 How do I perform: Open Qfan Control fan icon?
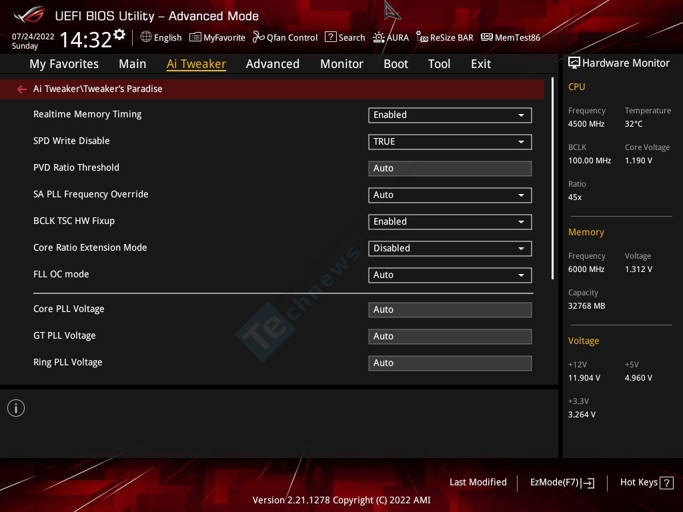[x=258, y=37]
